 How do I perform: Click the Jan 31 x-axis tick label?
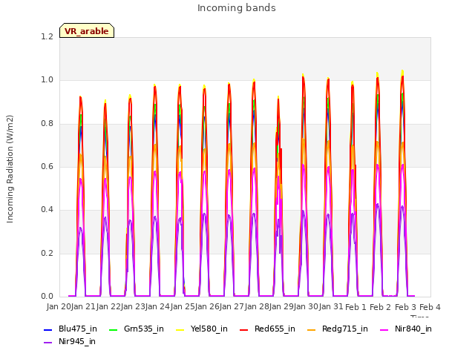pyautogui.click(x=331, y=306)
